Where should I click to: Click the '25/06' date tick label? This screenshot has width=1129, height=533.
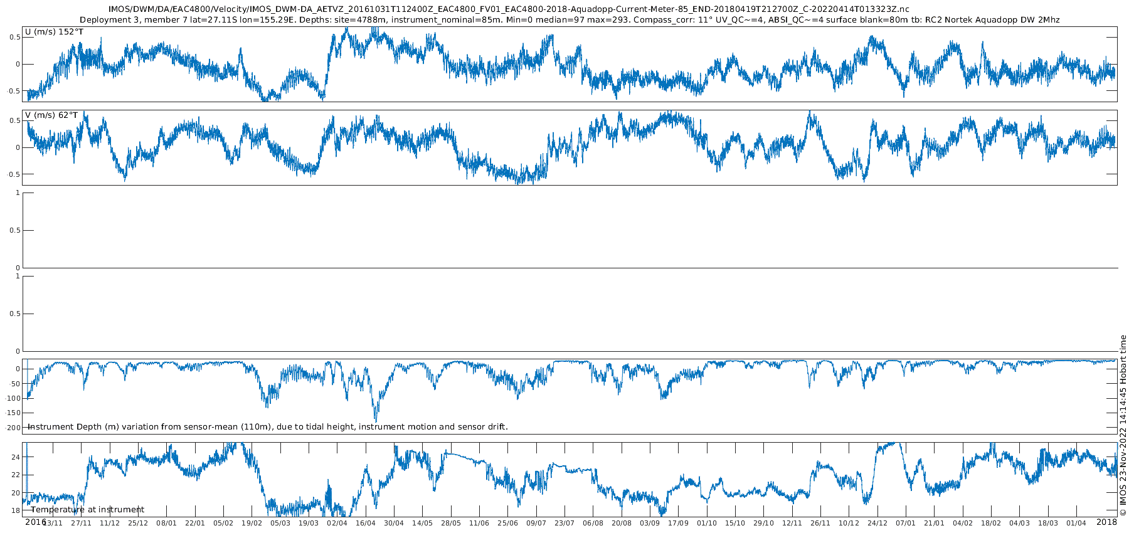coord(507,523)
